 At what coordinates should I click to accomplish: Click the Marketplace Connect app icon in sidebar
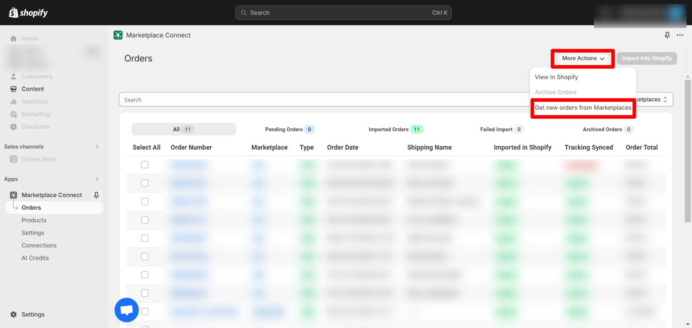coord(13,195)
